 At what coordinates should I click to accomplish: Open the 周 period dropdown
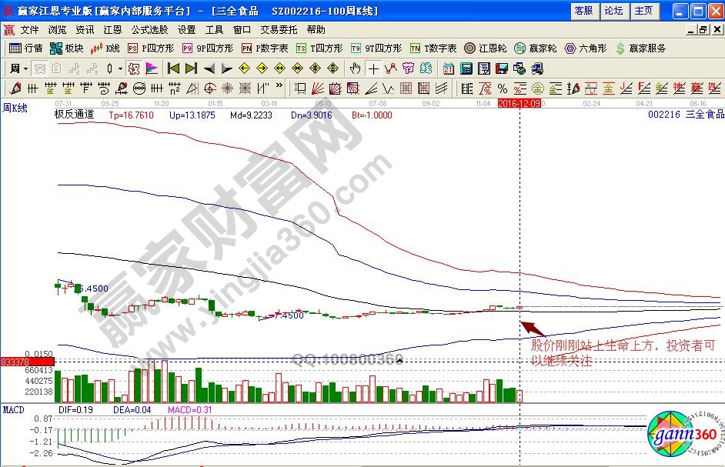coord(18,68)
